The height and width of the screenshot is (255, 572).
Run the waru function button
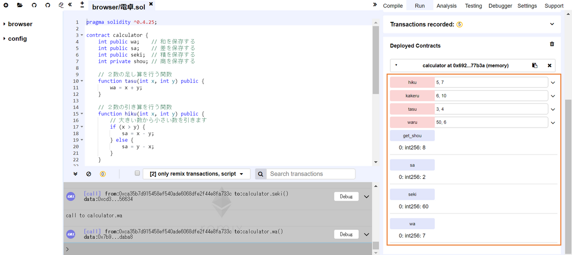coord(412,123)
